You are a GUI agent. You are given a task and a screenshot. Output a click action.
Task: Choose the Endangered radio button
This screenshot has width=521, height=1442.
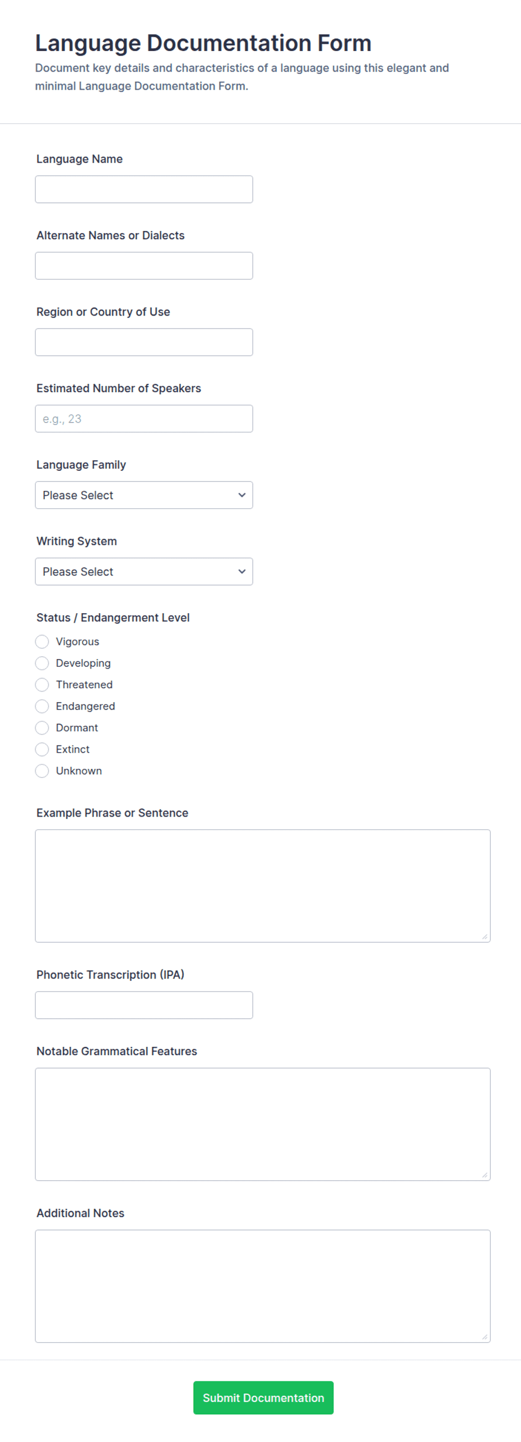(x=42, y=706)
